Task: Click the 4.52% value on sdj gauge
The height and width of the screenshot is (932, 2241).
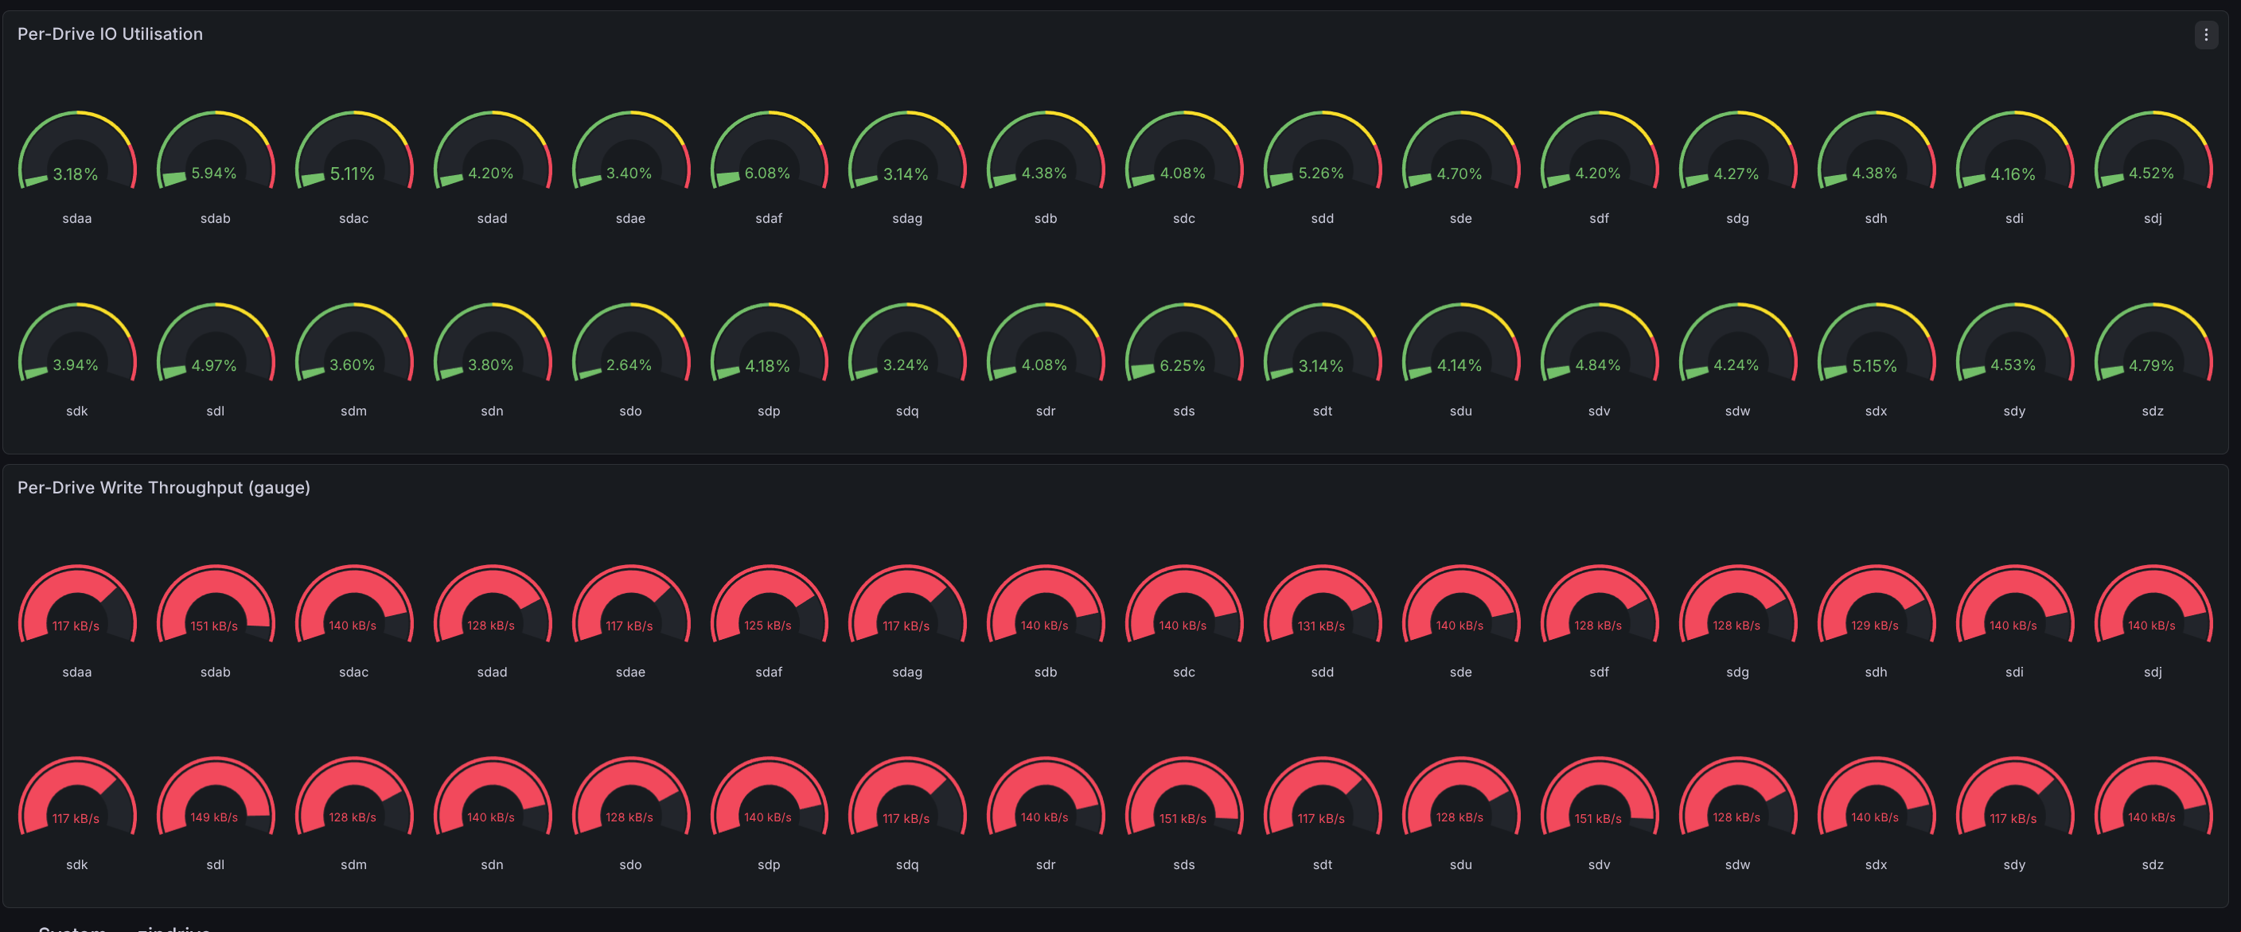Action: [x=2151, y=174]
